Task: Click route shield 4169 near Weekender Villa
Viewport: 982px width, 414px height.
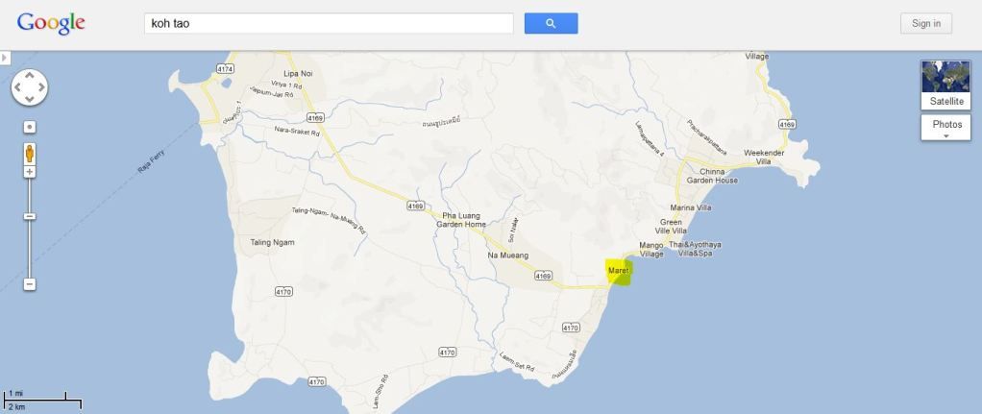Action: [787, 125]
